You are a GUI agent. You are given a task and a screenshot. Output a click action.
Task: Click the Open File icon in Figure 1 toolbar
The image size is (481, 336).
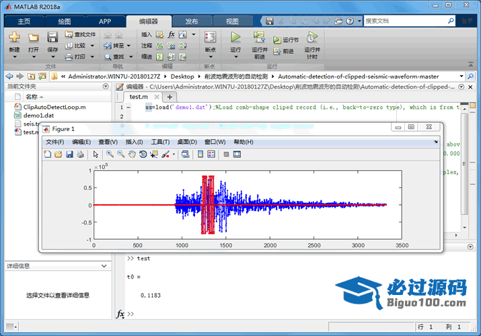pyautogui.click(x=59, y=155)
